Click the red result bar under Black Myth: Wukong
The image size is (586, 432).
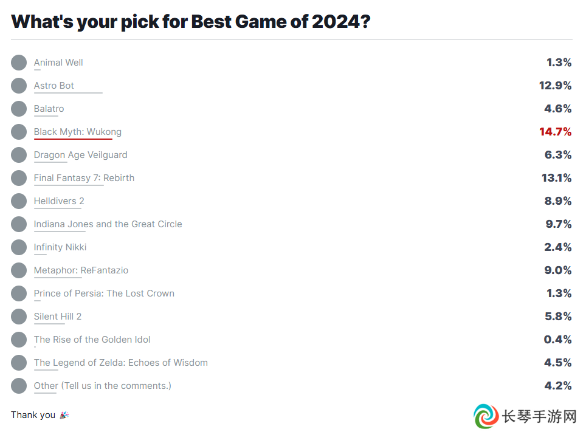click(x=73, y=139)
